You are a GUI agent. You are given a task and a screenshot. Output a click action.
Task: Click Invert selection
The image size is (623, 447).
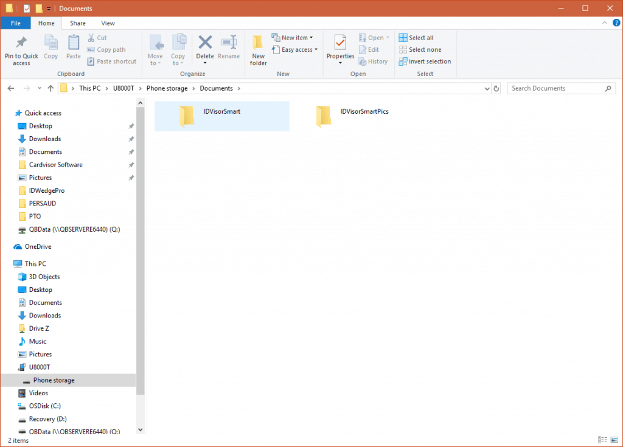[x=425, y=61]
